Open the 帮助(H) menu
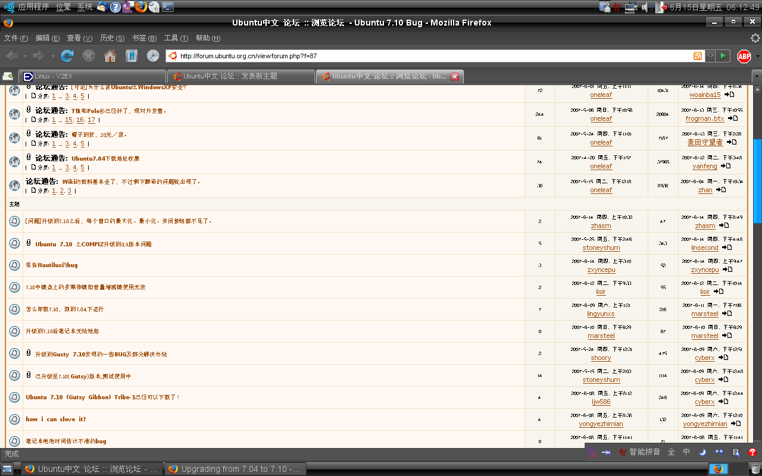762x476 pixels. [x=208, y=38]
